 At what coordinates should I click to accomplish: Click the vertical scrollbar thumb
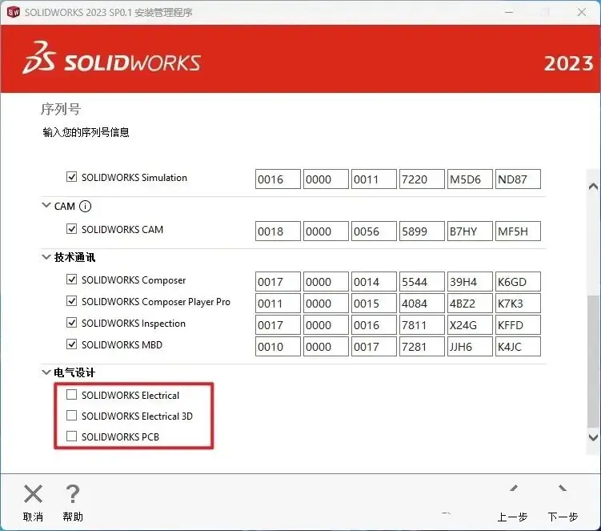tap(593, 360)
